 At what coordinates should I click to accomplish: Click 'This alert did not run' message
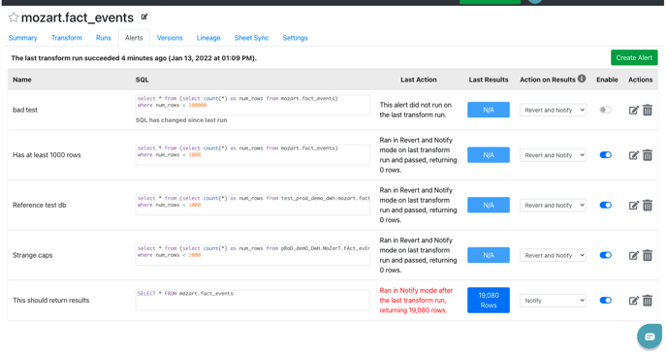[416, 110]
